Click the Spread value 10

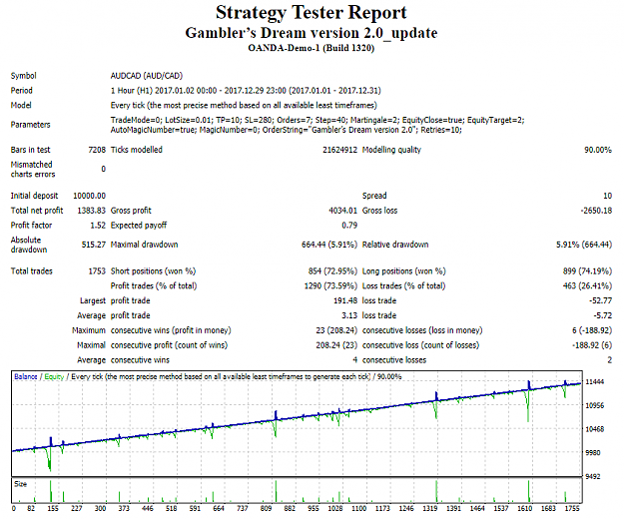click(x=607, y=196)
